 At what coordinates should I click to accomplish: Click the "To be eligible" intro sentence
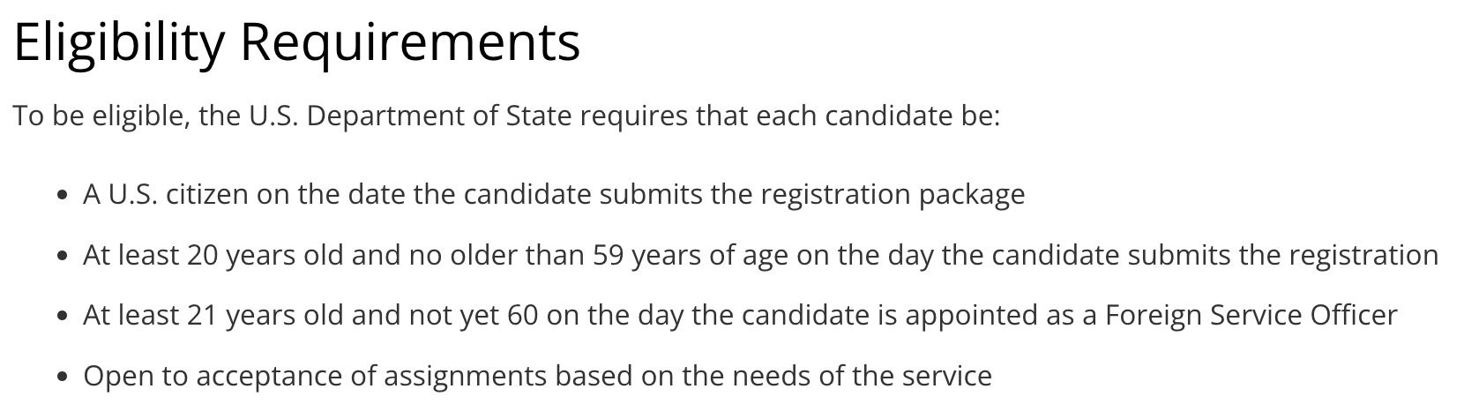coord(506,116)
